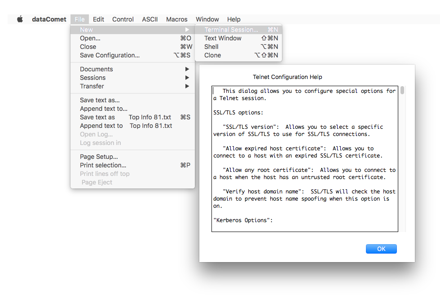Click the "SSL/TLS options:" heading text

tap(238, 113)
